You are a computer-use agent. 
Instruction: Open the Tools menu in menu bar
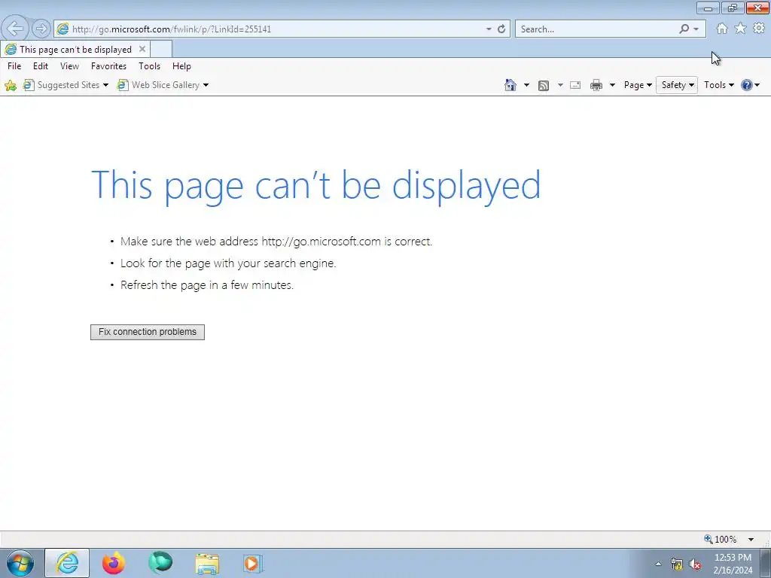tap(149, 66)
